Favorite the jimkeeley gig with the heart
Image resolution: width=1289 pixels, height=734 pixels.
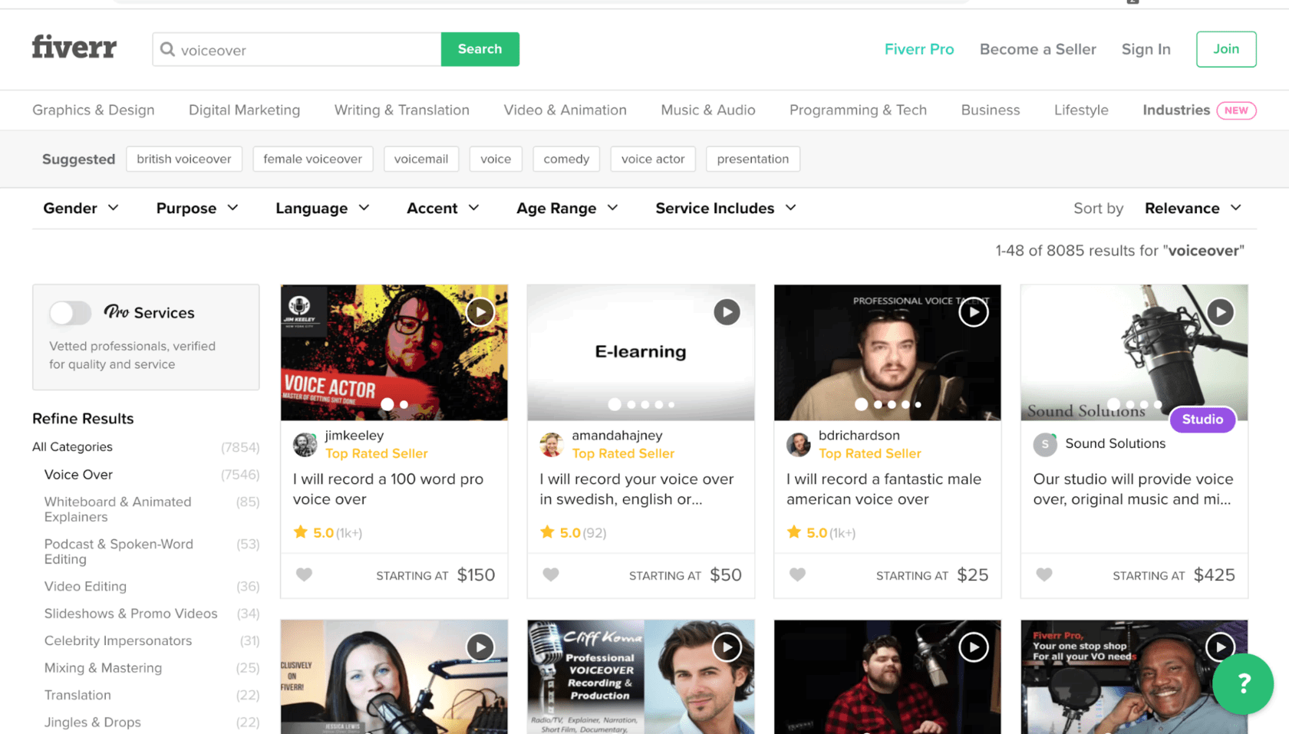click(x=304, y=574)
